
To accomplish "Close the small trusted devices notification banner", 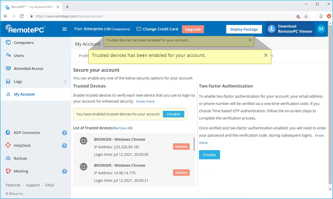I will 250,40.
